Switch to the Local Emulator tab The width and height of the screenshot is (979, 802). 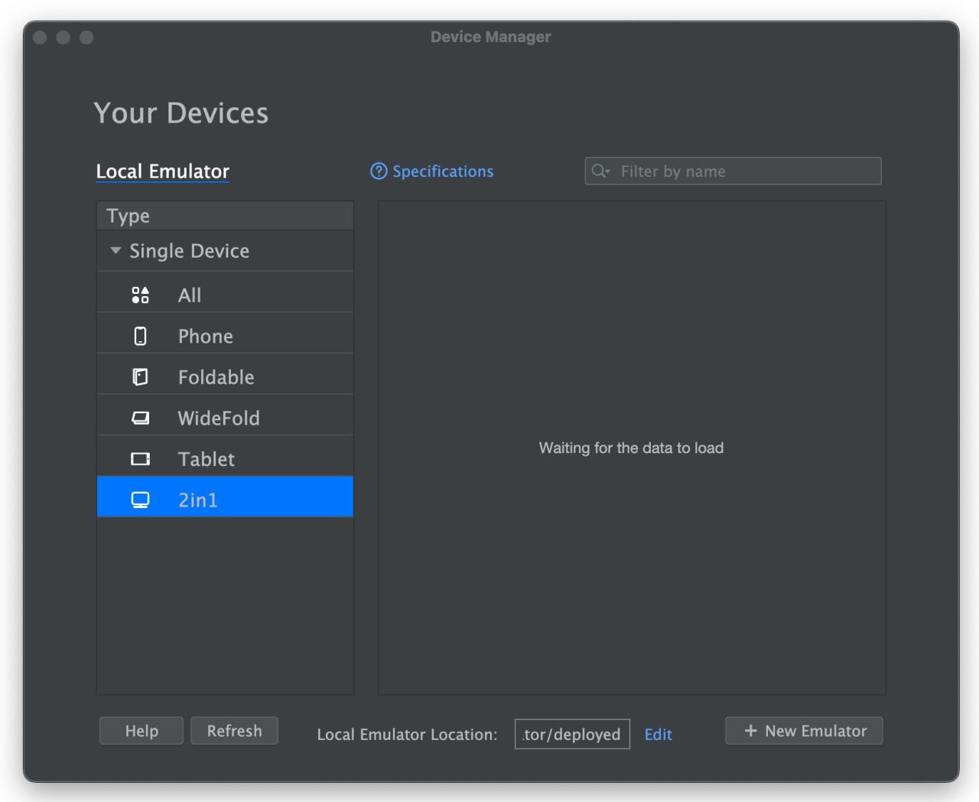(x=162, y=171)
